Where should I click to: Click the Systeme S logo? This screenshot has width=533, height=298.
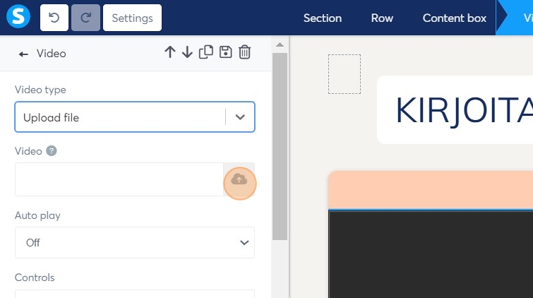click(18, 16)
